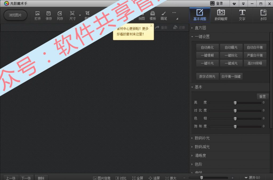The height and width of the screenshot is (180, 273).
Task: Switch to the 基本调整 tab
Action: pos(200,15)
